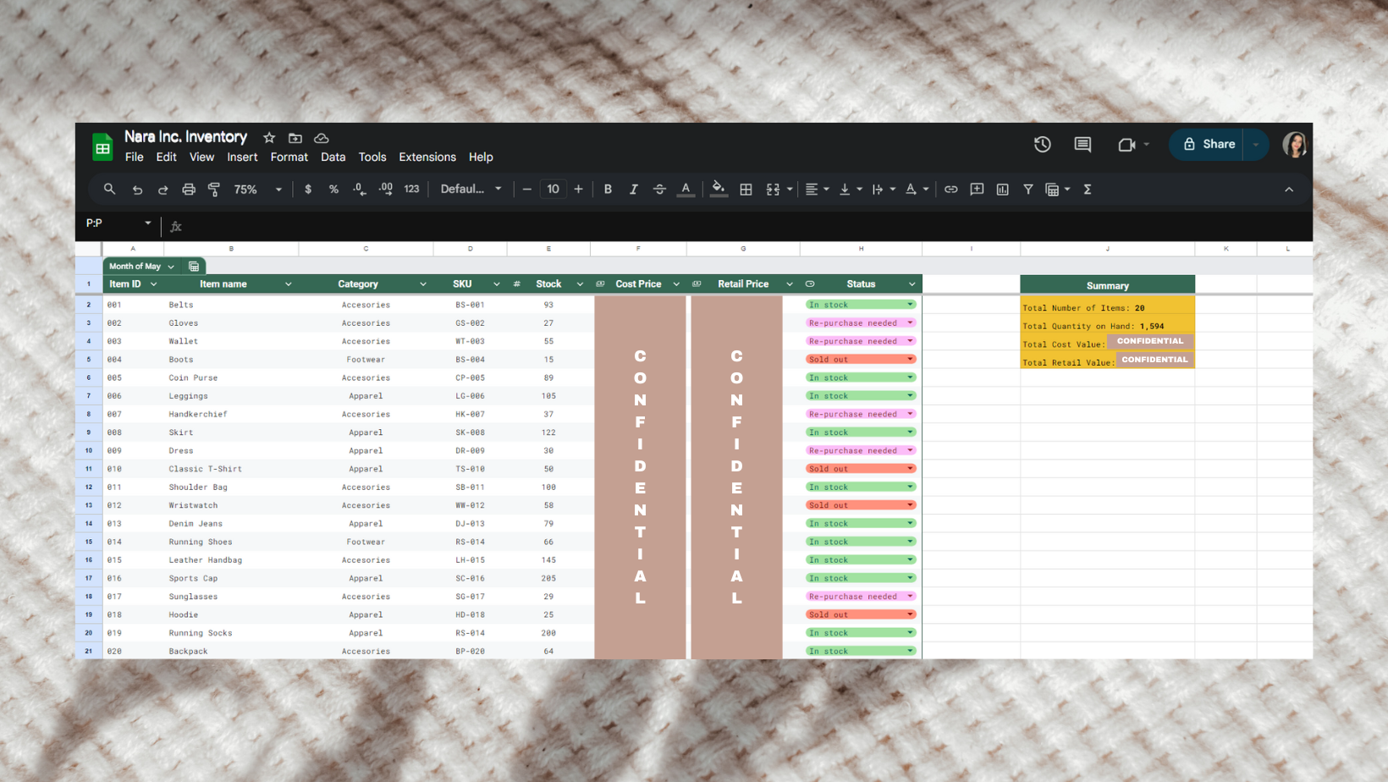This screenshot has width=1388, height=782.
Task: Open the View menu
Action: pyautogui.click(x=201, y=157)
